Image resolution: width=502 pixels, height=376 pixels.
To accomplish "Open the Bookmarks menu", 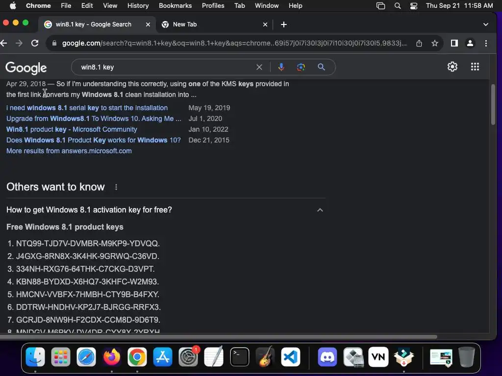I will 175,5.
